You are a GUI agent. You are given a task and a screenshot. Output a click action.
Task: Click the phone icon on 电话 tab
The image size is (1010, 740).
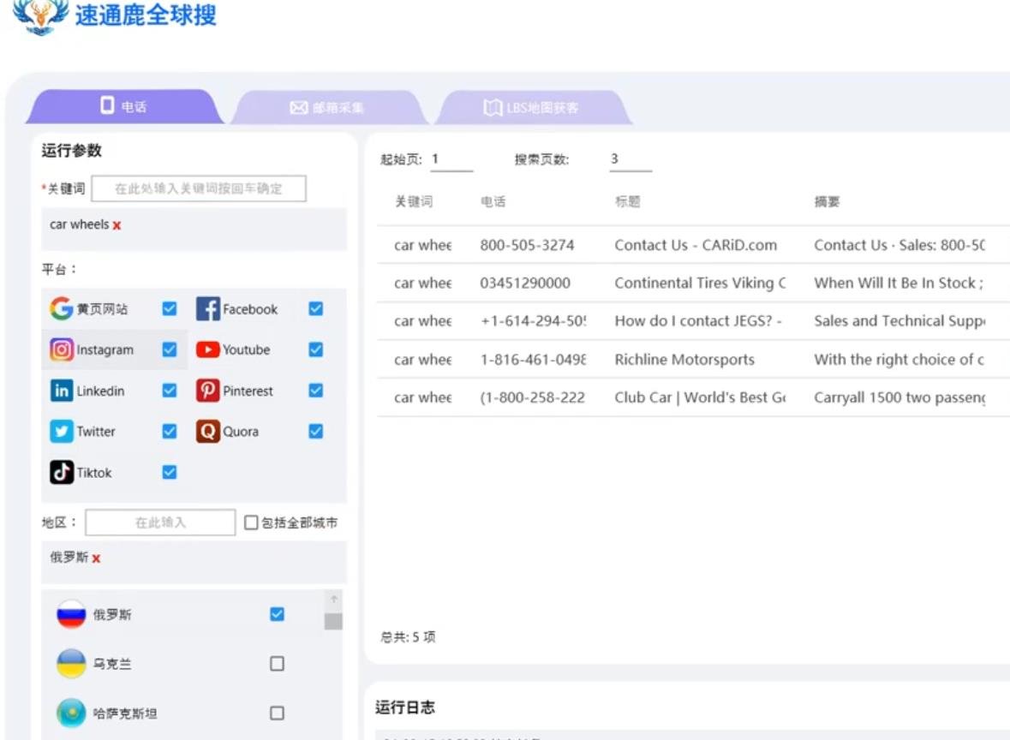(107, 105)
